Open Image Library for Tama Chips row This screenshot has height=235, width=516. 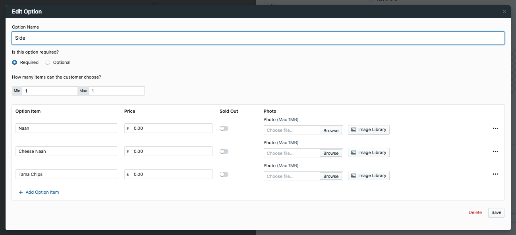tap(368, 175)
